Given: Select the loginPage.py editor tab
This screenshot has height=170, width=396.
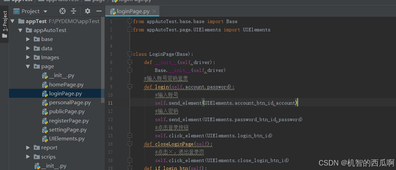Looking at the screenshot, I should [132, 11].
